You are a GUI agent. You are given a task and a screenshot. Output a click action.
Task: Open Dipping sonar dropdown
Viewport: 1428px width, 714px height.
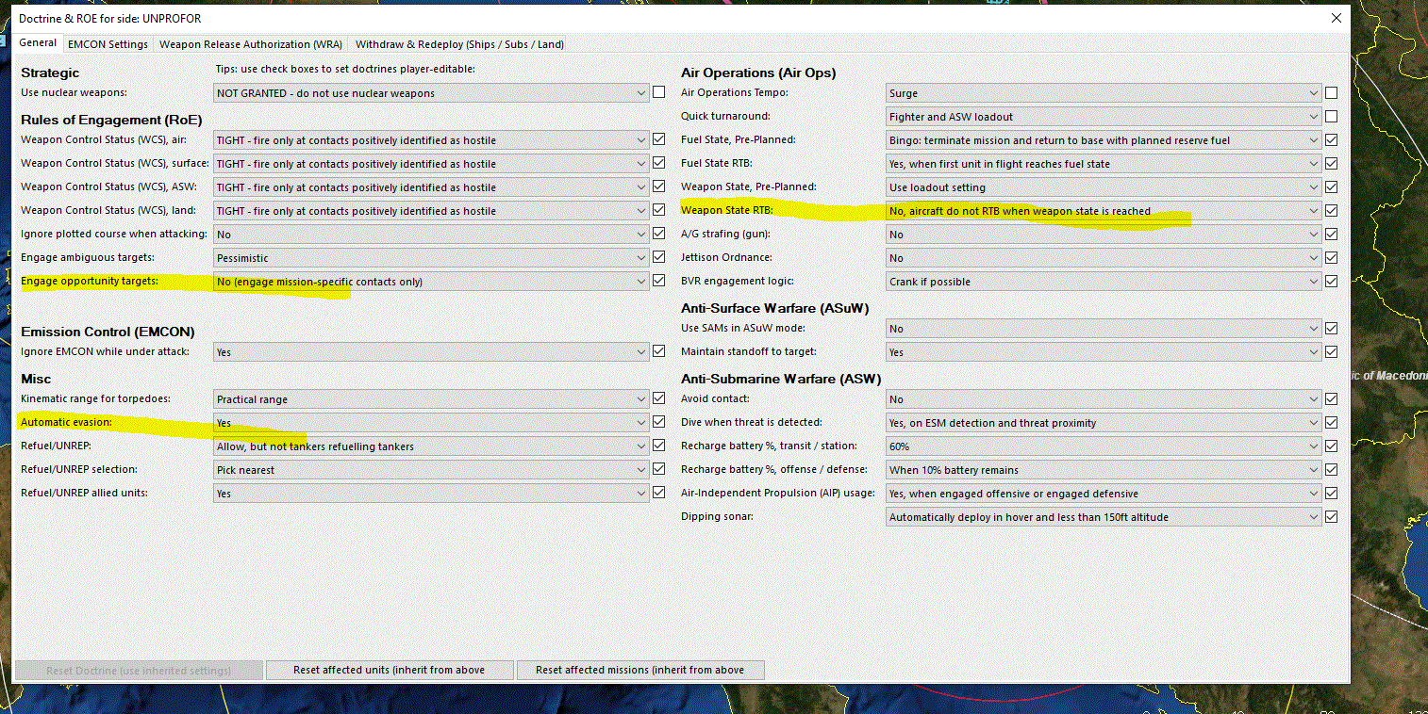[x=1104, y=517]
